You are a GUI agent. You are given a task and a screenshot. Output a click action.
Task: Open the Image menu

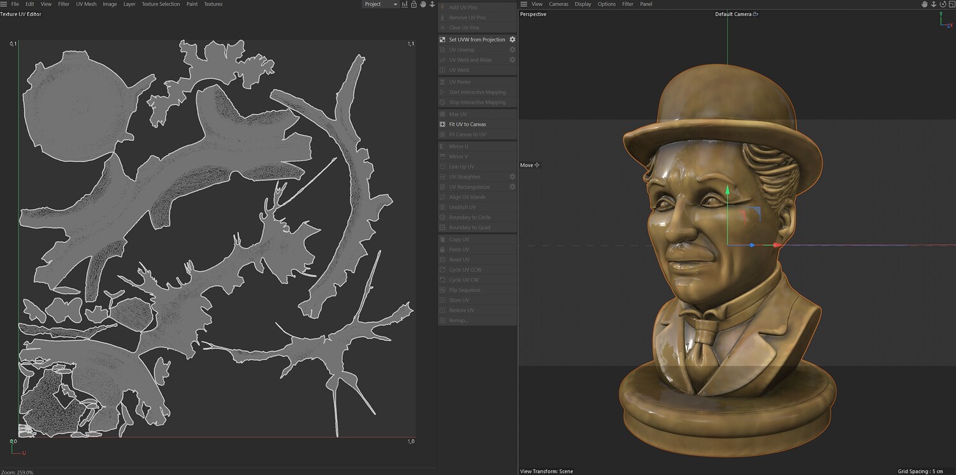click(x=110, y=4)
